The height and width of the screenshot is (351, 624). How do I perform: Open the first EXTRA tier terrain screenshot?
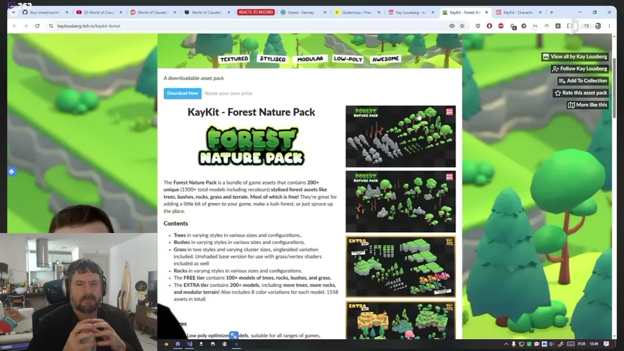[x=401, y=267]
